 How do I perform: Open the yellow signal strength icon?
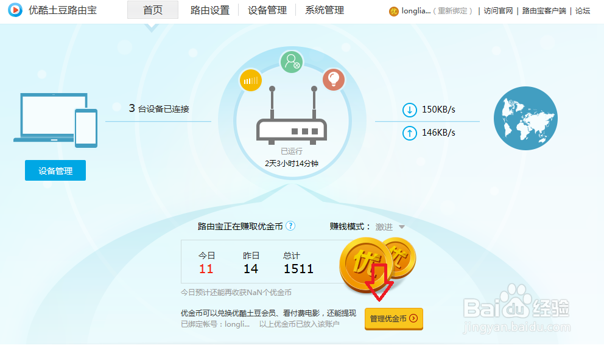(251, 80)
